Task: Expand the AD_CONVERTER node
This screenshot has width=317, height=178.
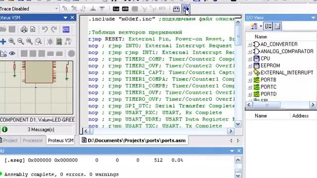Action: 250,44
